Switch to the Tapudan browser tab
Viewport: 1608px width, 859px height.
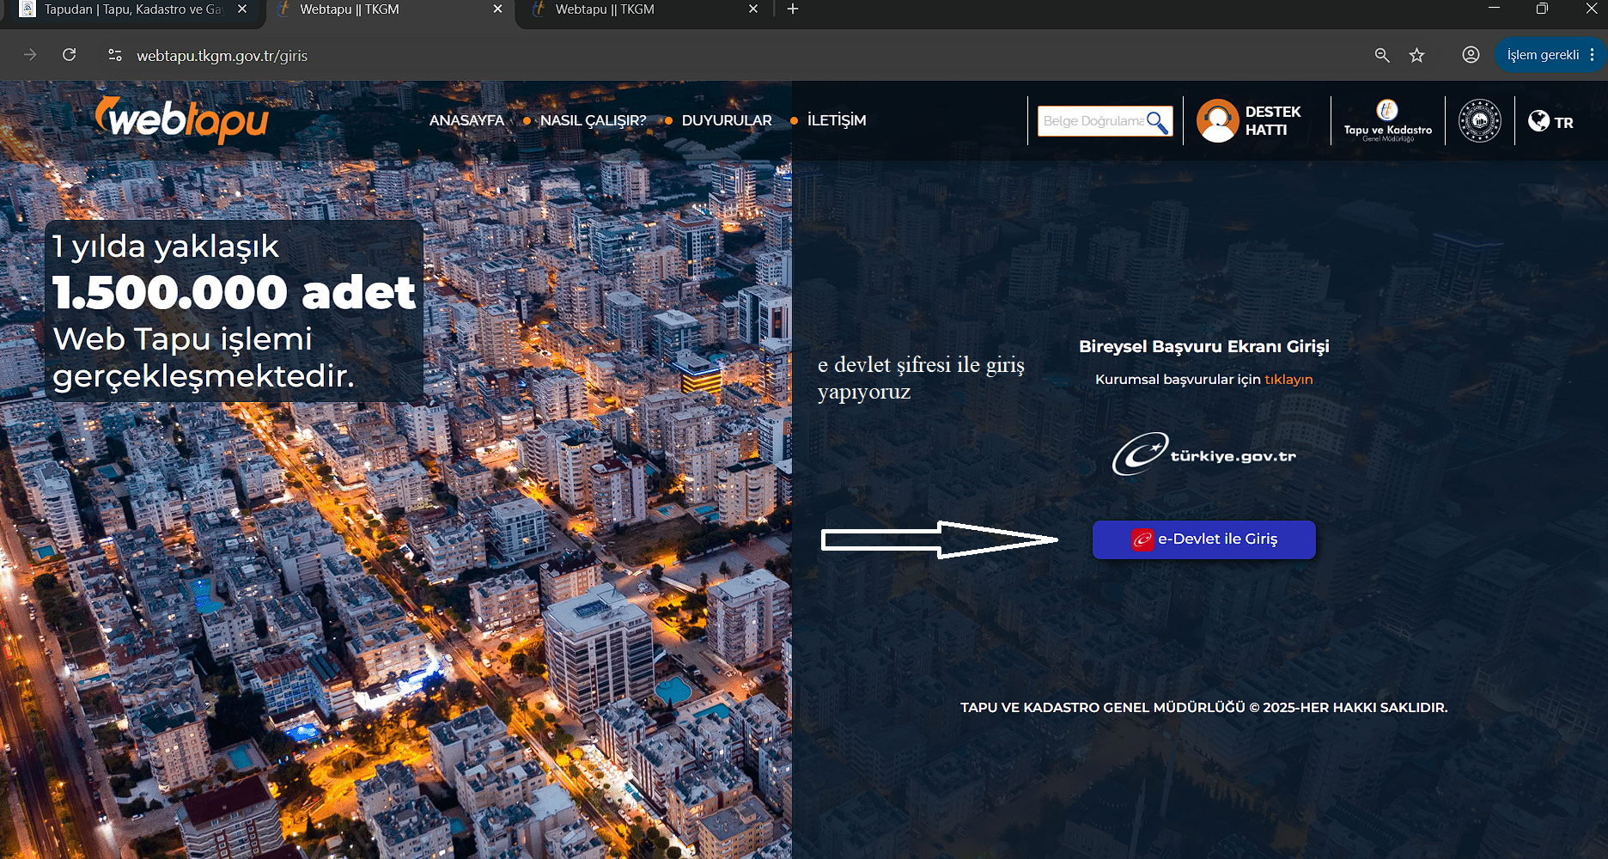point(133,9)
